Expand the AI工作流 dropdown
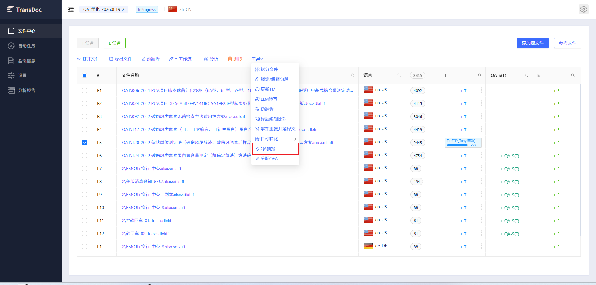 [182, 59]
